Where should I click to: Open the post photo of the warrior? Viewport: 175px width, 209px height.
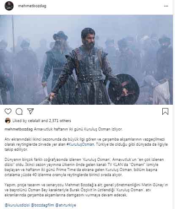tap(86, 60)
